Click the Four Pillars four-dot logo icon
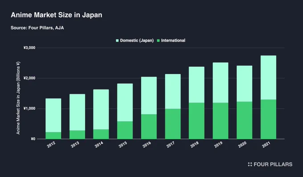This screenshot has width=303, height=177. (x=250, y=165)
